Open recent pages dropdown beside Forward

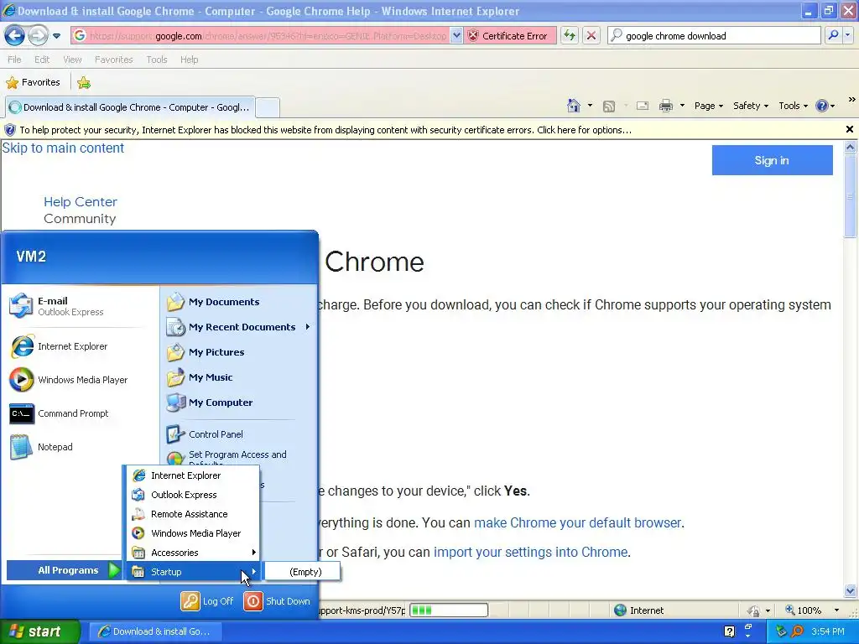pyautogui.click(x=56, y=36)
